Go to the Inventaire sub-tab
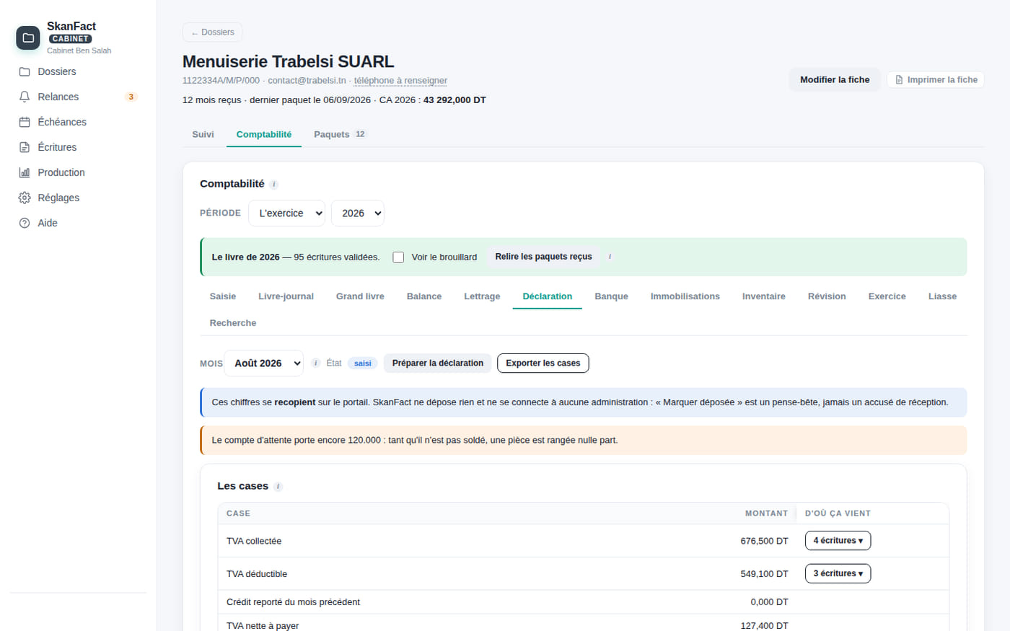Screen dimensions: 1010x631 coord(764,296)
